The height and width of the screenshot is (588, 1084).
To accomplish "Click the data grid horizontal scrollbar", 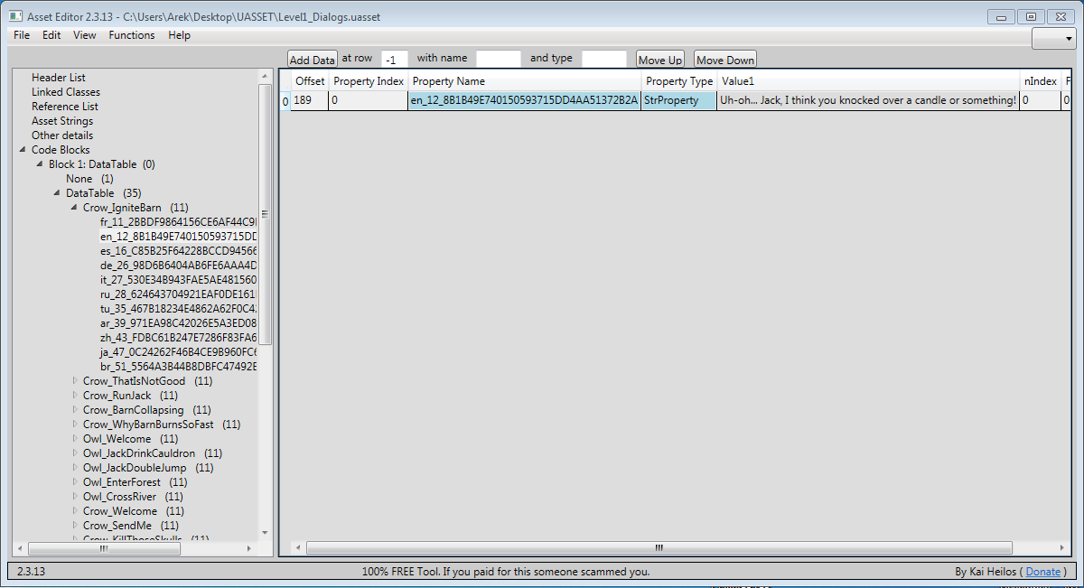I will point(659,547).
